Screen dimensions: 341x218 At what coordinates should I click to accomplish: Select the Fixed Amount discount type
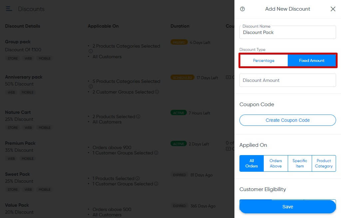(312, 60)
